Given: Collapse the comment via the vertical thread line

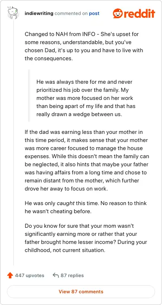Looking at the screenshot, I should [x=13, y=142].
